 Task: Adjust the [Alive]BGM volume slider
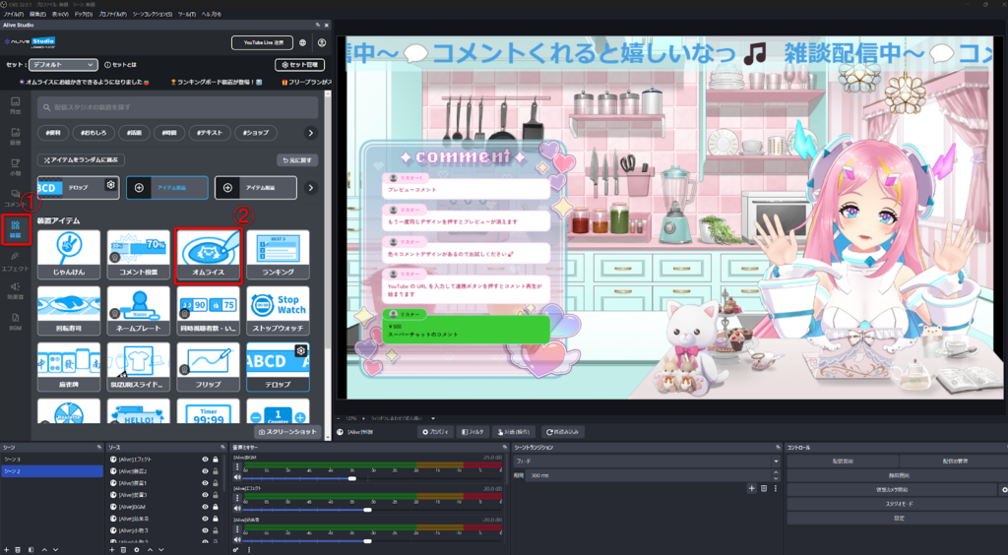click(x=352, y=479)
